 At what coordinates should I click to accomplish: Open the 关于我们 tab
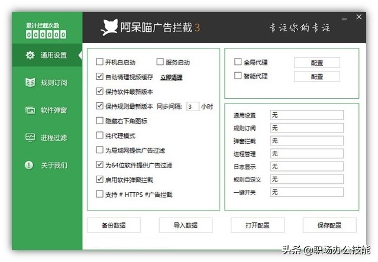pos(47,165)
